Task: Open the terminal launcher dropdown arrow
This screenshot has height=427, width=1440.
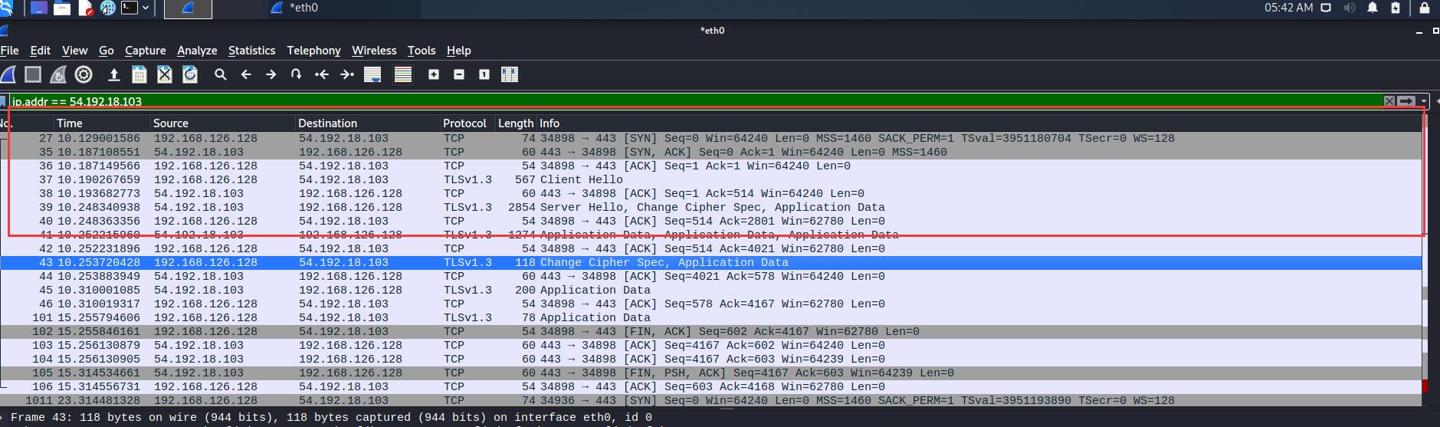Action: coord(146,8)
